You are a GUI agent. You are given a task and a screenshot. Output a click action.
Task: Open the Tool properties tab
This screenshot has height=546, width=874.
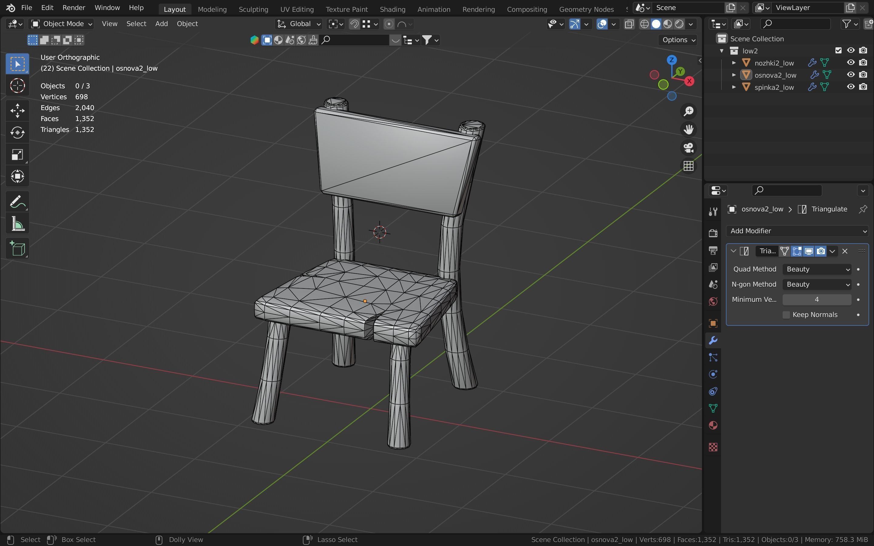tap(713, 211)
